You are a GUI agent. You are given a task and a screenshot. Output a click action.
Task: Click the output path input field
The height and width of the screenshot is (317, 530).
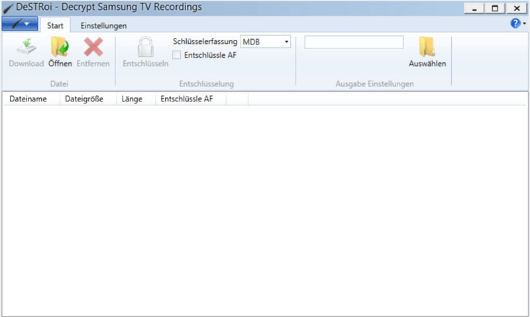pyautogui.click(x=354, y=42)
